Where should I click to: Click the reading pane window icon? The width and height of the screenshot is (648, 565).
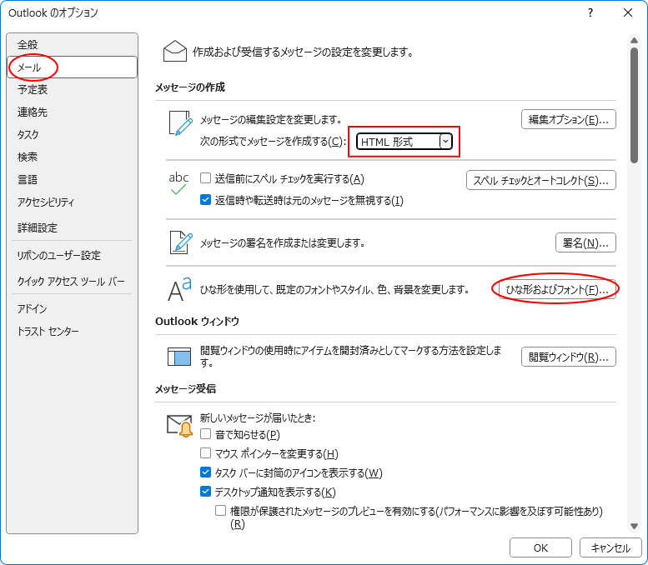(x=179, y=357)
